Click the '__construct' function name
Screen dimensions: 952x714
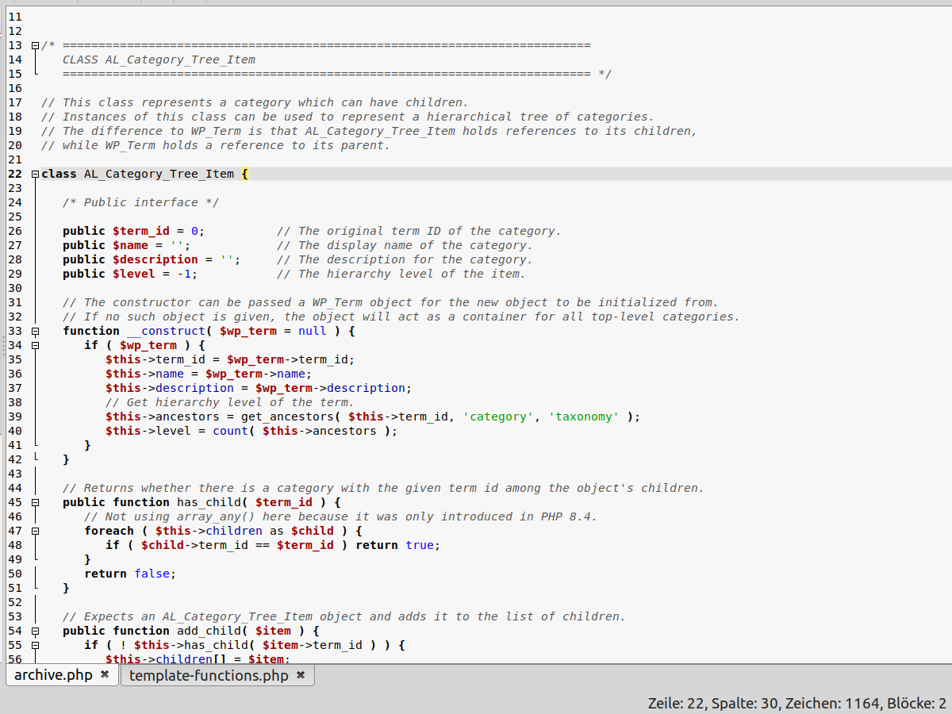click(166, 331)
